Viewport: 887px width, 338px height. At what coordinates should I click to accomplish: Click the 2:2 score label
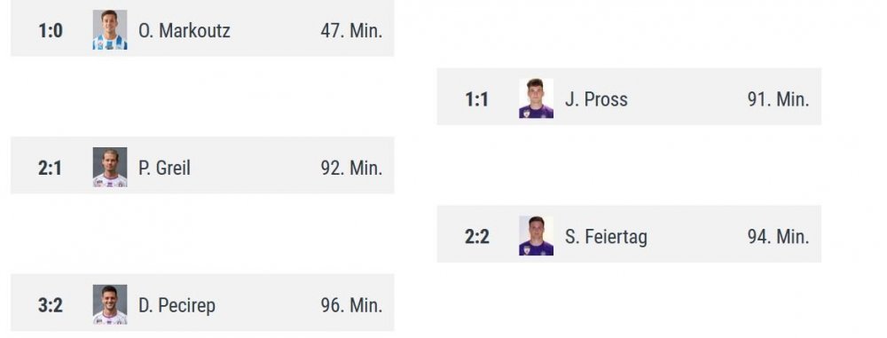coord(477,237)
